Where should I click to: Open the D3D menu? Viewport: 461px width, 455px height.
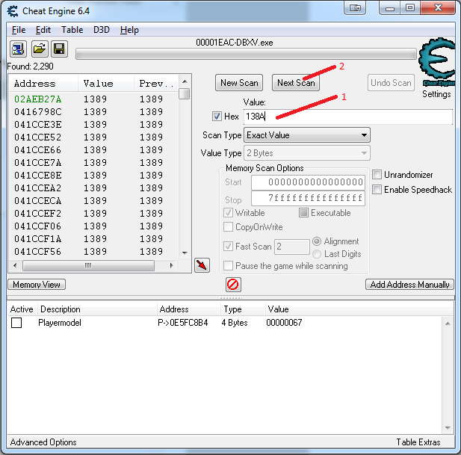coord(102,30)
